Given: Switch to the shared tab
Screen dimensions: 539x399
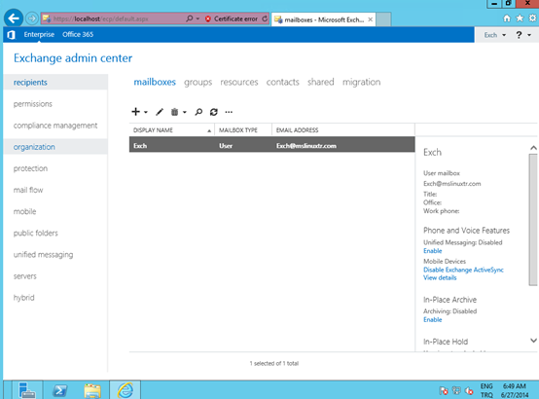Looking at the screenshot, I should 321,82.
